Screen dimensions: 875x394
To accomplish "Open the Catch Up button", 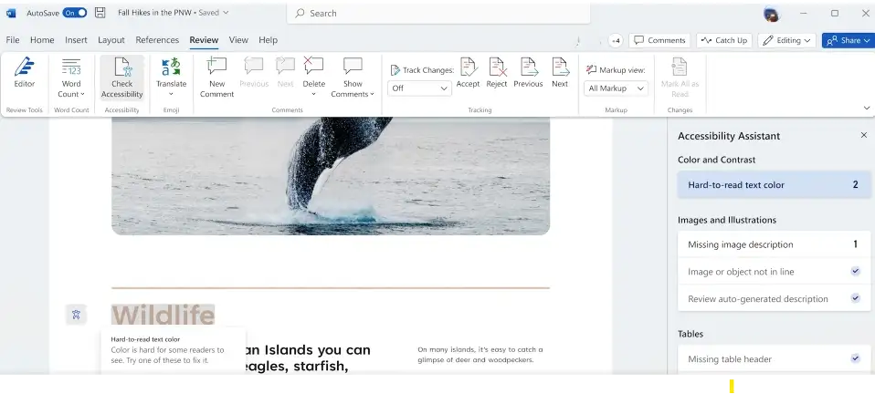I will [723, 40].
